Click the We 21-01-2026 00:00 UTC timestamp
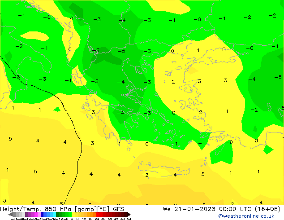284x220 pixels. (x=207, y=209)
